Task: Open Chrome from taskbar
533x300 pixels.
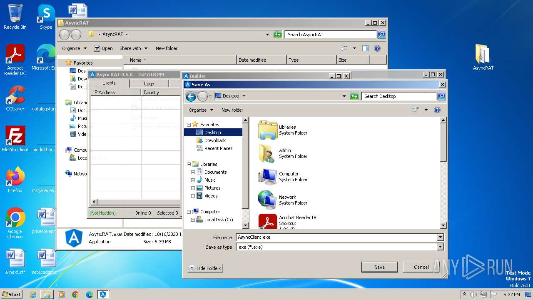Action: point(75,295)
